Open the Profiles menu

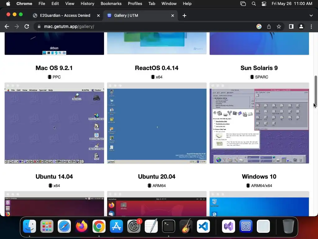click(135, 4)
